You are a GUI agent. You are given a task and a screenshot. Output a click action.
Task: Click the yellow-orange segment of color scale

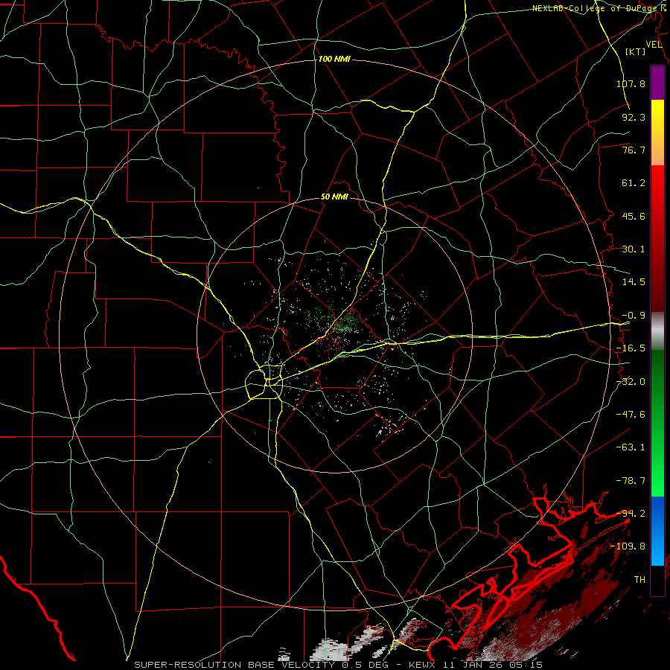coord(657,133)
